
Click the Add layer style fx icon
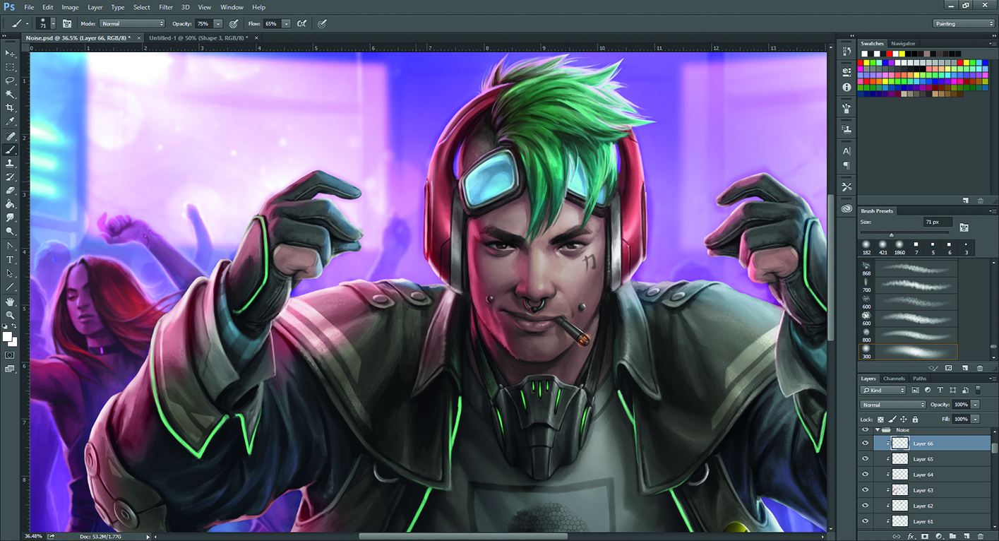(911, 537)
